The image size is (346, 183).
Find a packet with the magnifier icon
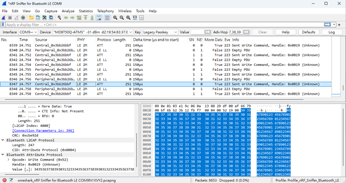click(x=59, y=18)
